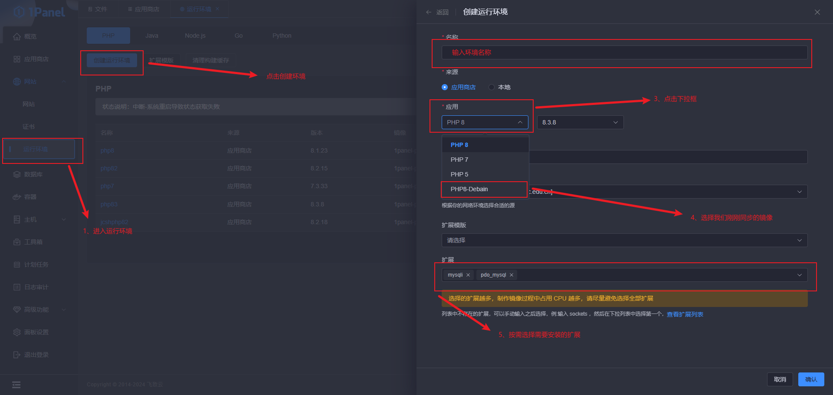Viewport: 833px width, 395px height.
Task: Click the Logout icon in sidebar
Action: pos(17,355)
